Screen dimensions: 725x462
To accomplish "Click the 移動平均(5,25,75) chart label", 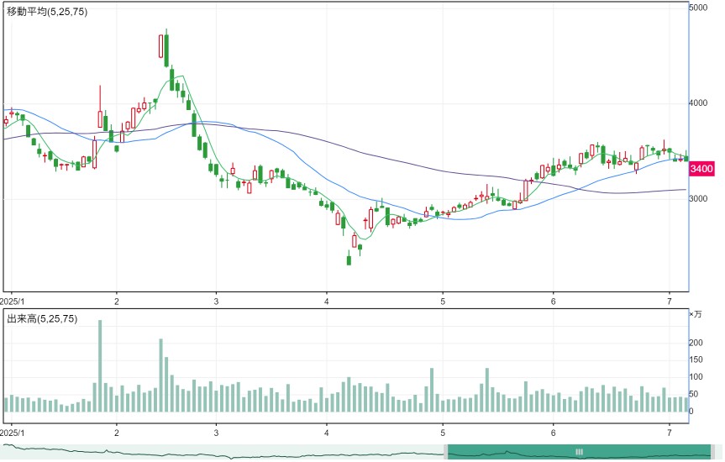I will click(x=47, y=12).
